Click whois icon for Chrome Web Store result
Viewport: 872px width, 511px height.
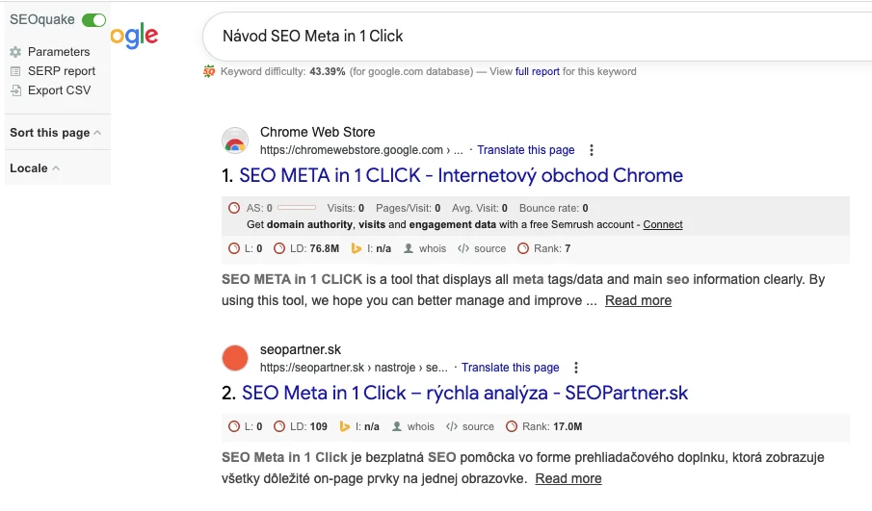409,248
